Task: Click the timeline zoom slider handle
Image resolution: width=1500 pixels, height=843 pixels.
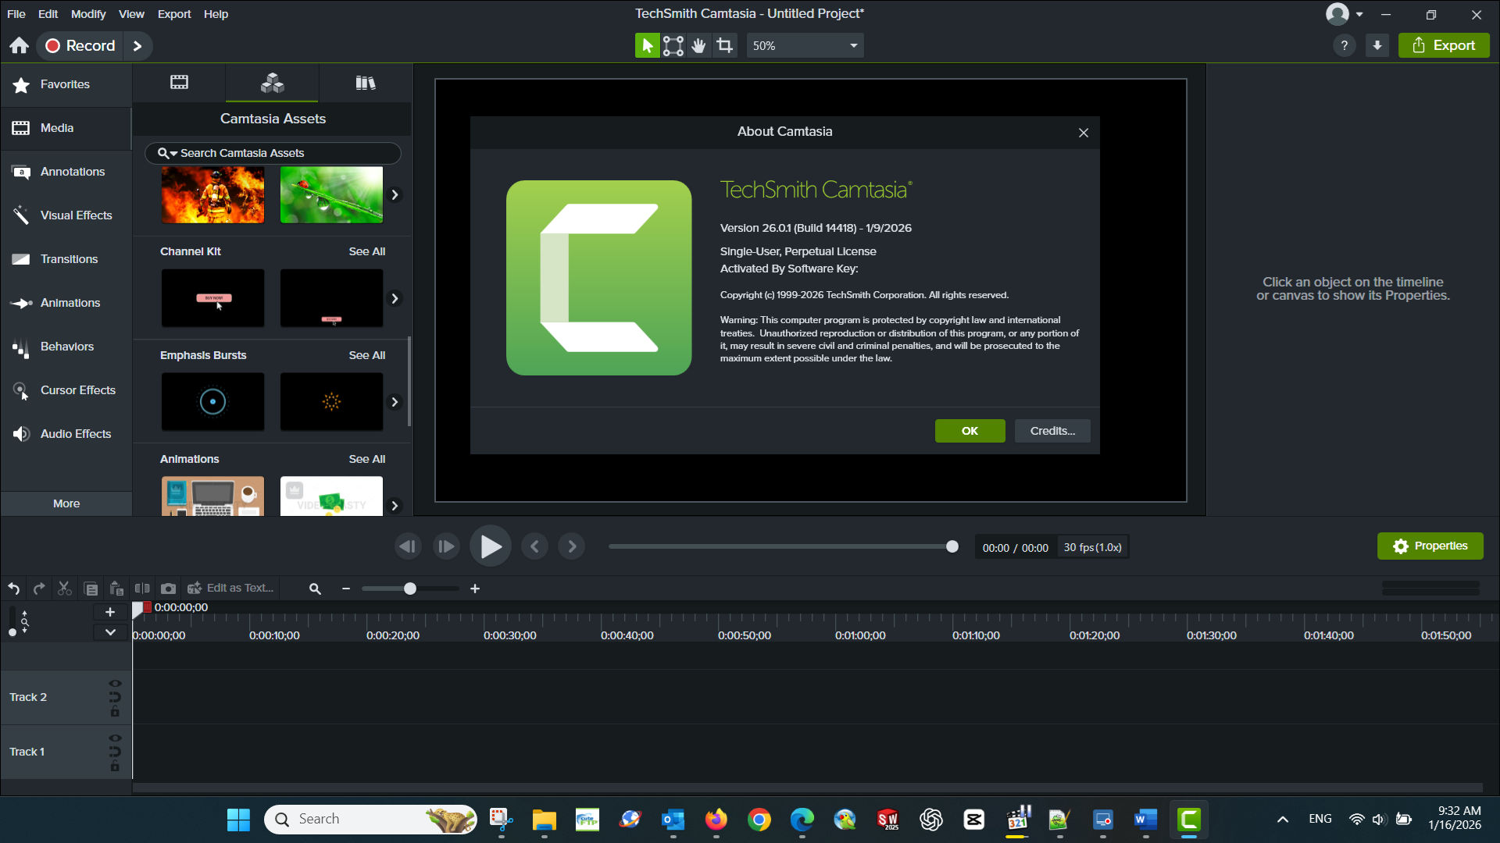Action: (x=409, y=589)
